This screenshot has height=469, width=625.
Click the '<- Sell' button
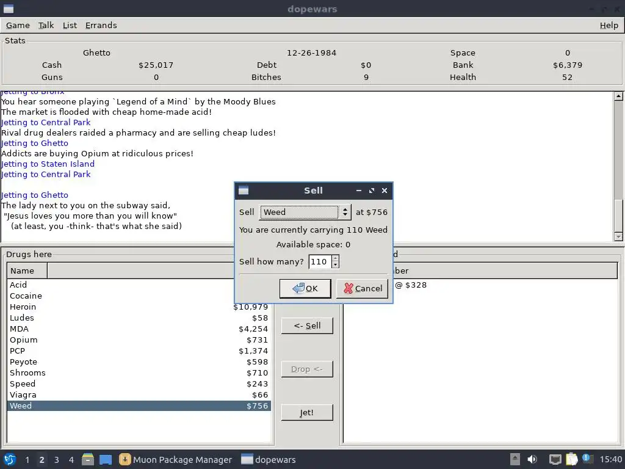tap(307, 325)
